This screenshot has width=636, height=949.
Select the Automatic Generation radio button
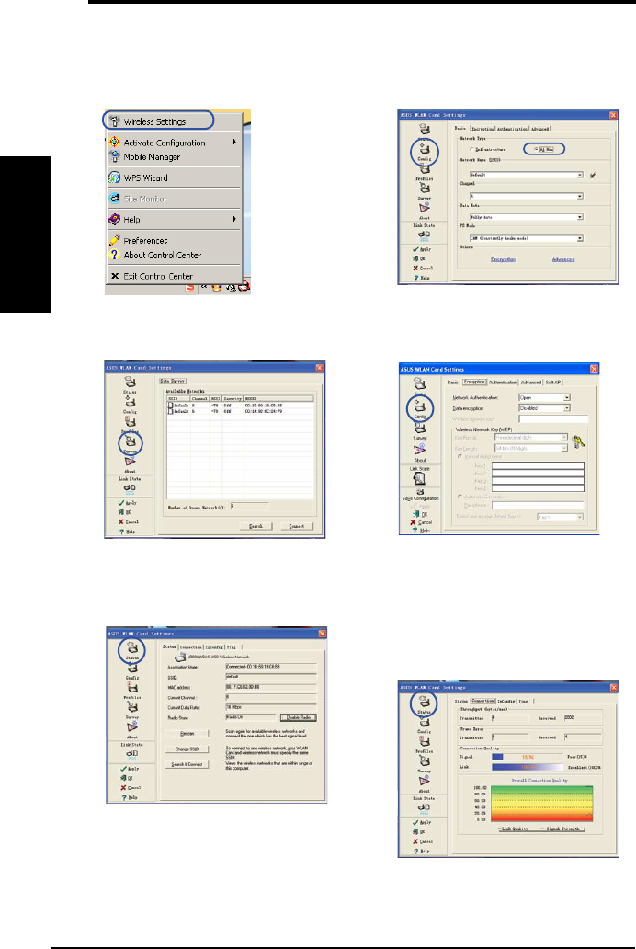460,497
